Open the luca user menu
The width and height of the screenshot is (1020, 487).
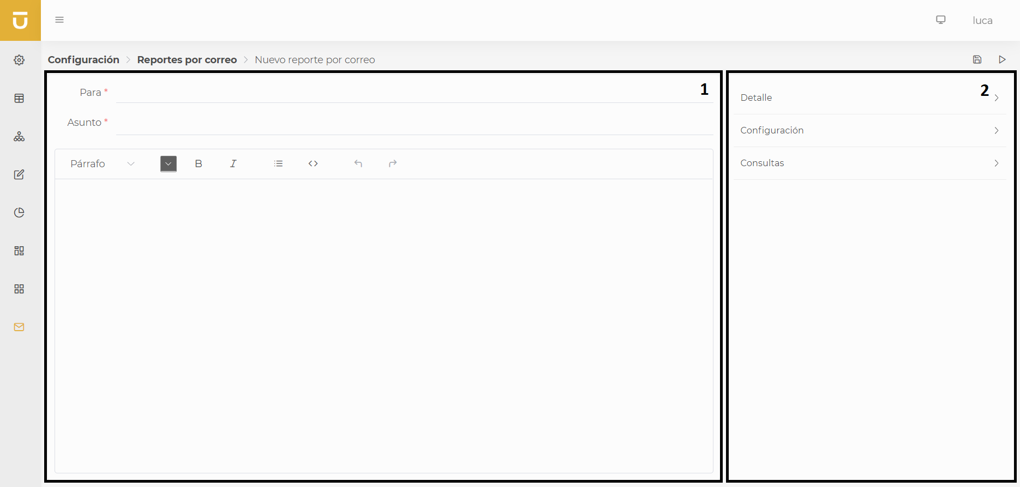[982, 21]
